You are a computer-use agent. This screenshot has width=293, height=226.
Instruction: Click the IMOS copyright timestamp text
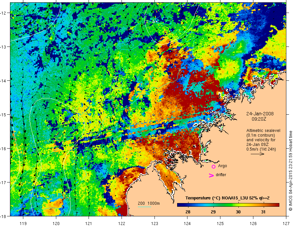290,171
